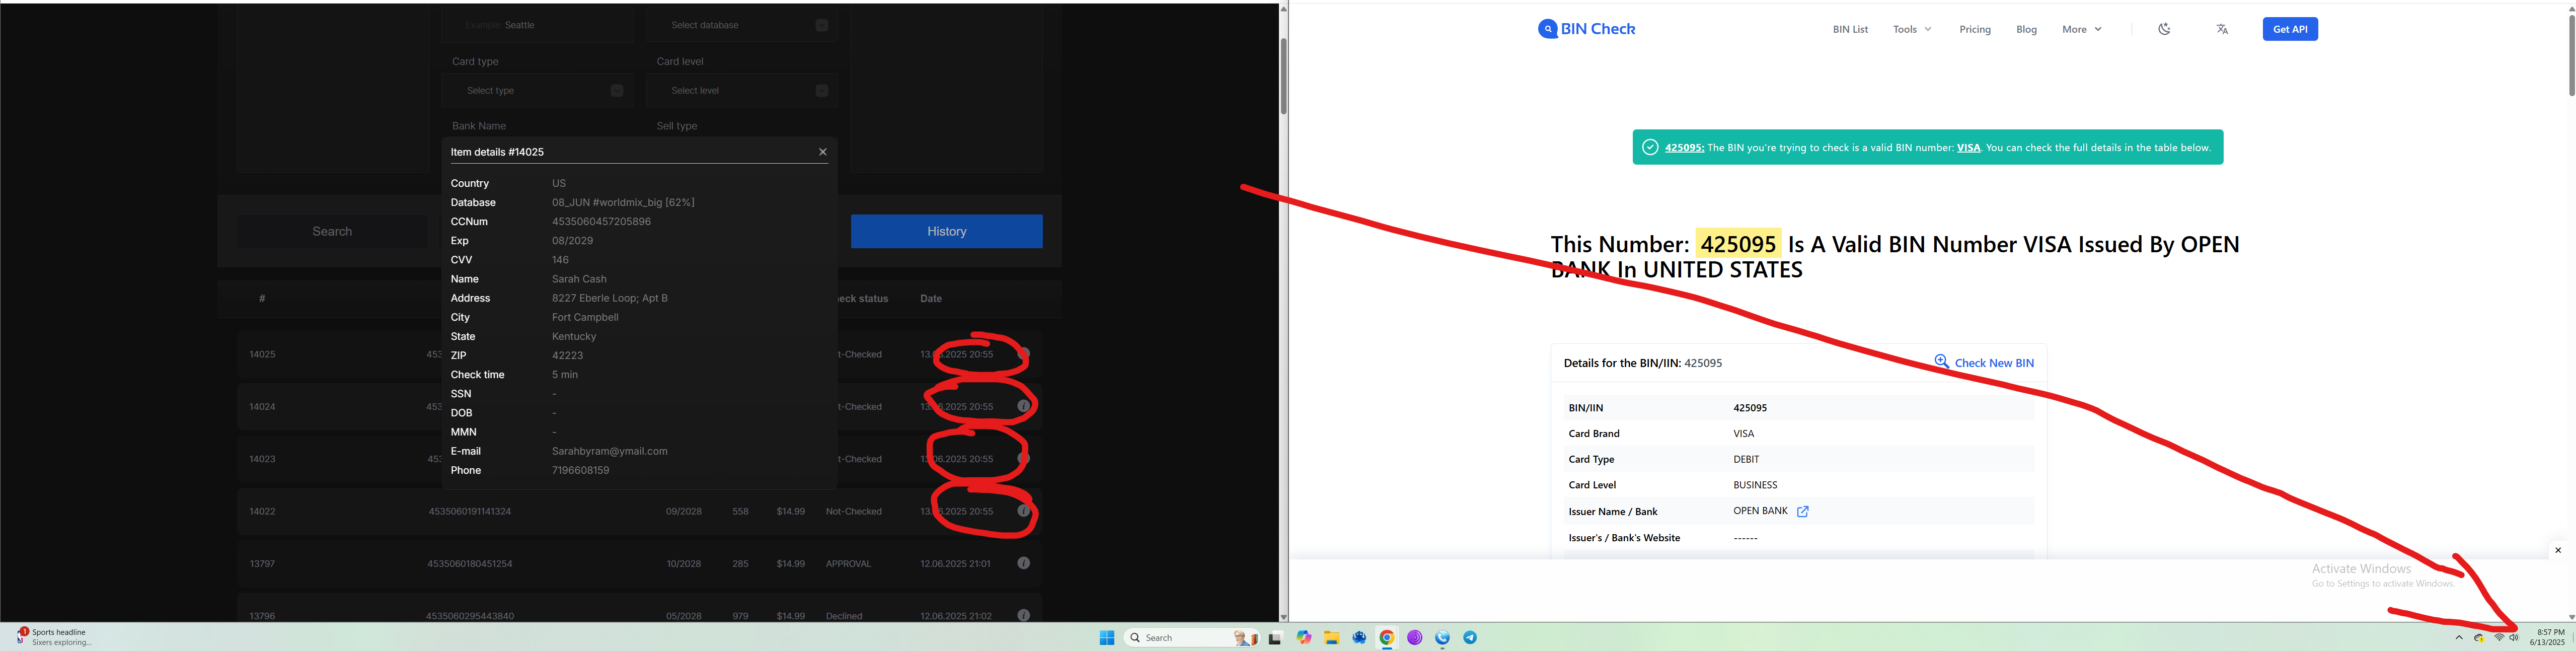Click the Check New BIN magnifier icon
Viewport: 2576px width, 651px height.
pos(1941,361)
